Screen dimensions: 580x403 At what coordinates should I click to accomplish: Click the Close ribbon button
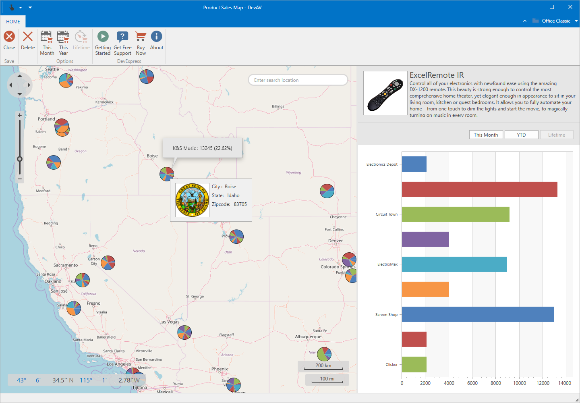9,41
